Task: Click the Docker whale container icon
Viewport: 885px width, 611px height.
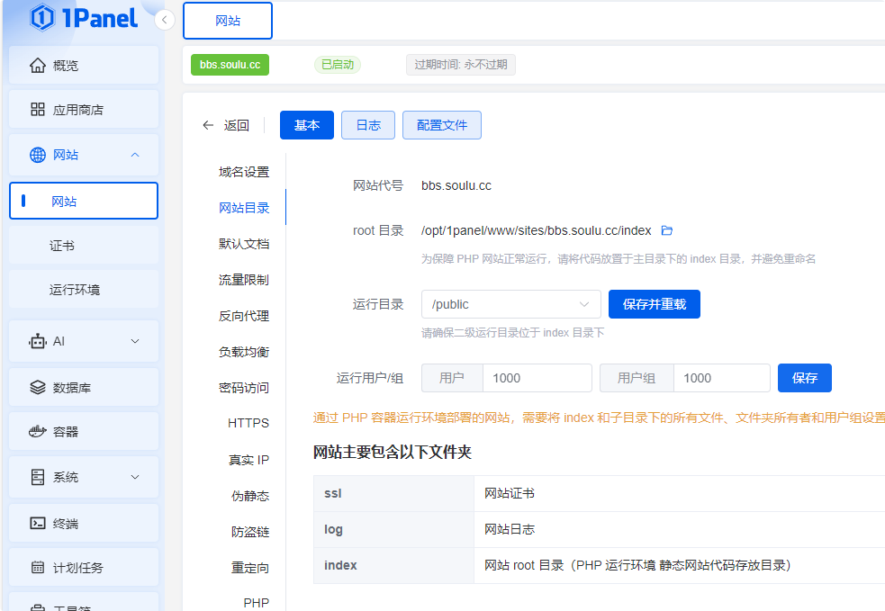Action: tap(38, 432)
